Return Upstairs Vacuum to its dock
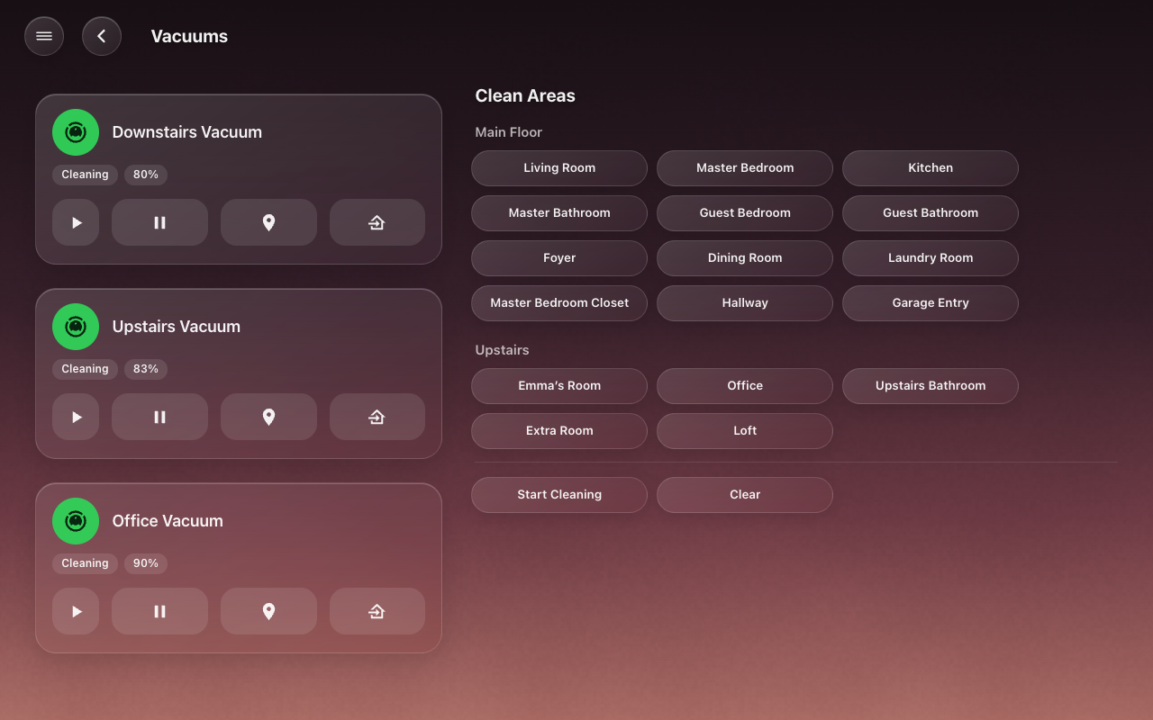 click(377, 417)
